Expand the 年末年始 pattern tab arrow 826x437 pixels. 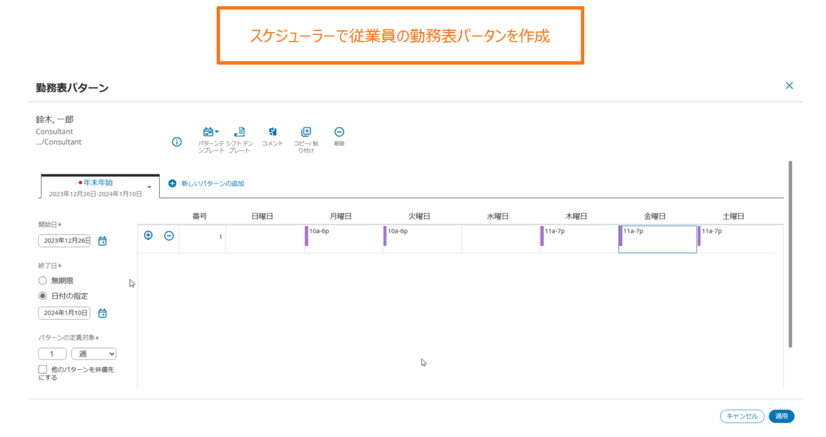click(150, 187)
